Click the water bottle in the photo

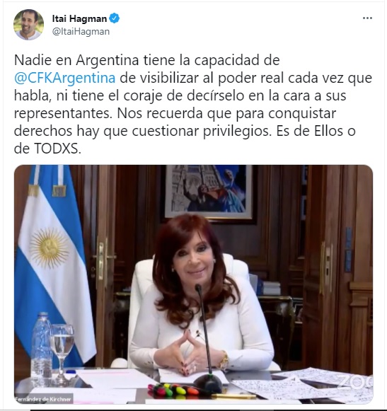pos(42,344)
